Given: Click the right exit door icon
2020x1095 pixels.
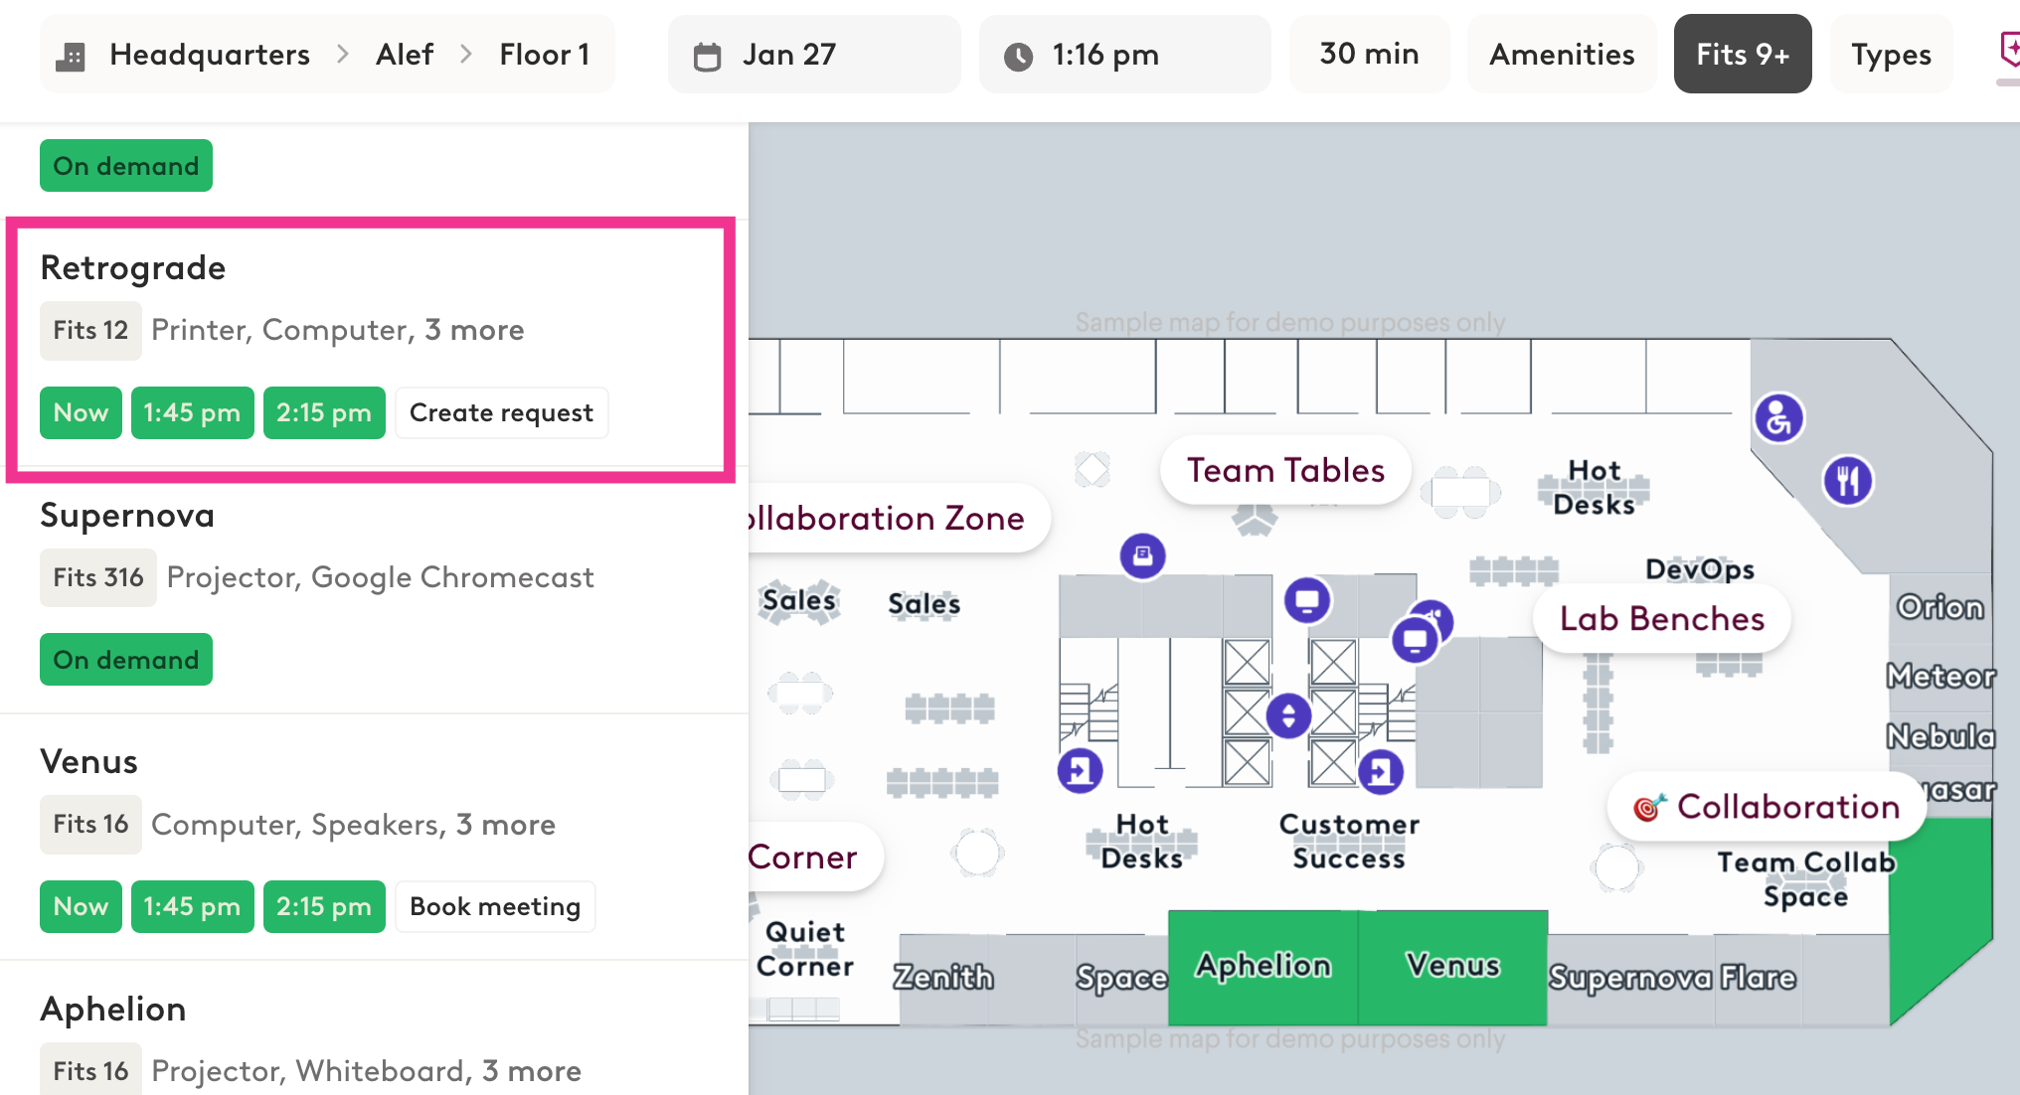Looking at the screenshot, I should click(x=1381, y=772).
